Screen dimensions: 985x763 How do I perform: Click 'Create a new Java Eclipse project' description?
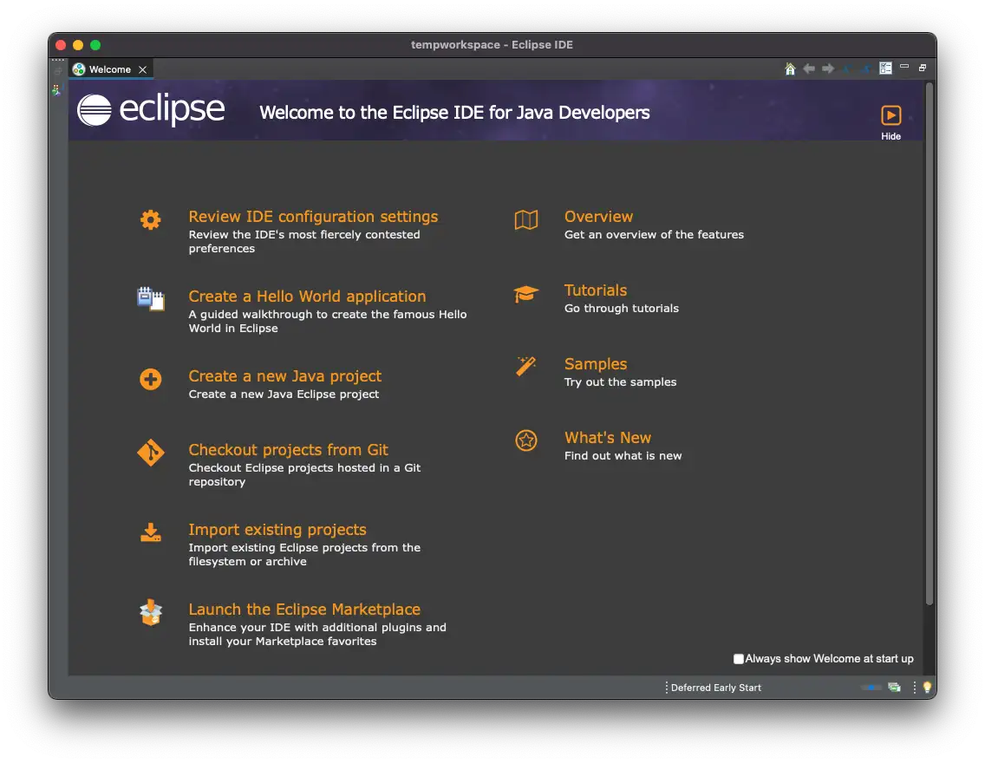[x=284, y=395]
